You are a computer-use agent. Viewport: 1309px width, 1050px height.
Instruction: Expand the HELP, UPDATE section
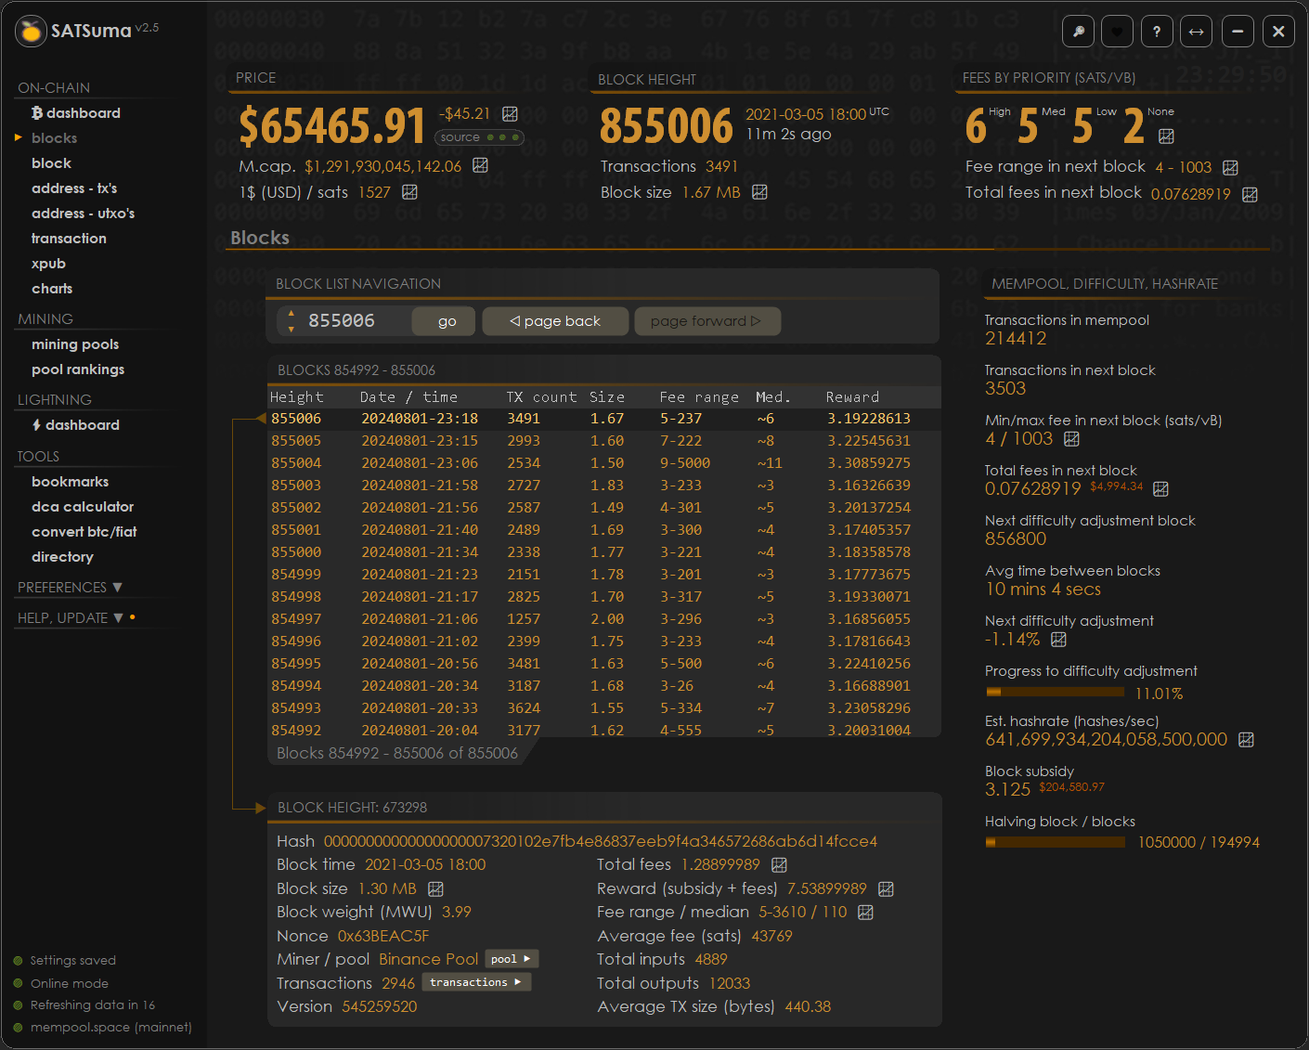click(71, 618)
